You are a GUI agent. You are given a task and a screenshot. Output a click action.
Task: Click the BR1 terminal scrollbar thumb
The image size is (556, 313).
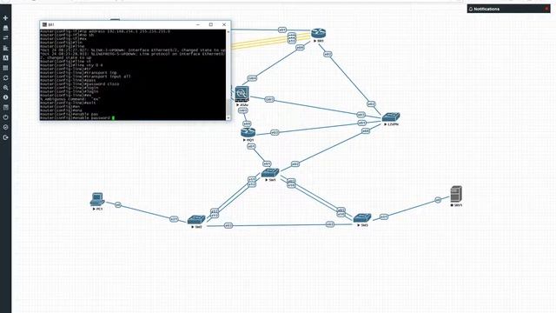[x=228, y=106]
